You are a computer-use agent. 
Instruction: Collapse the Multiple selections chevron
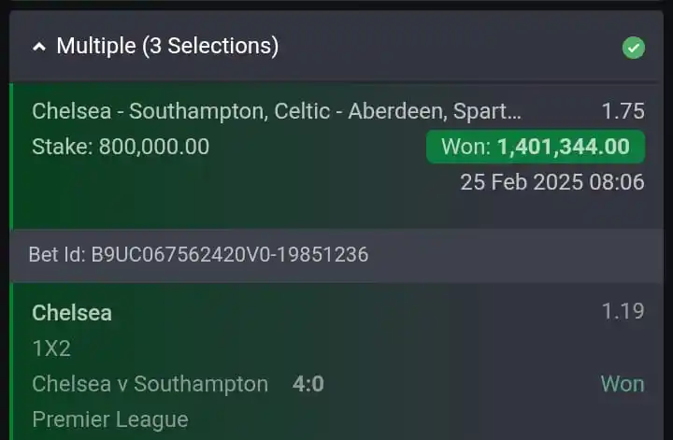[x=39, y=47]
